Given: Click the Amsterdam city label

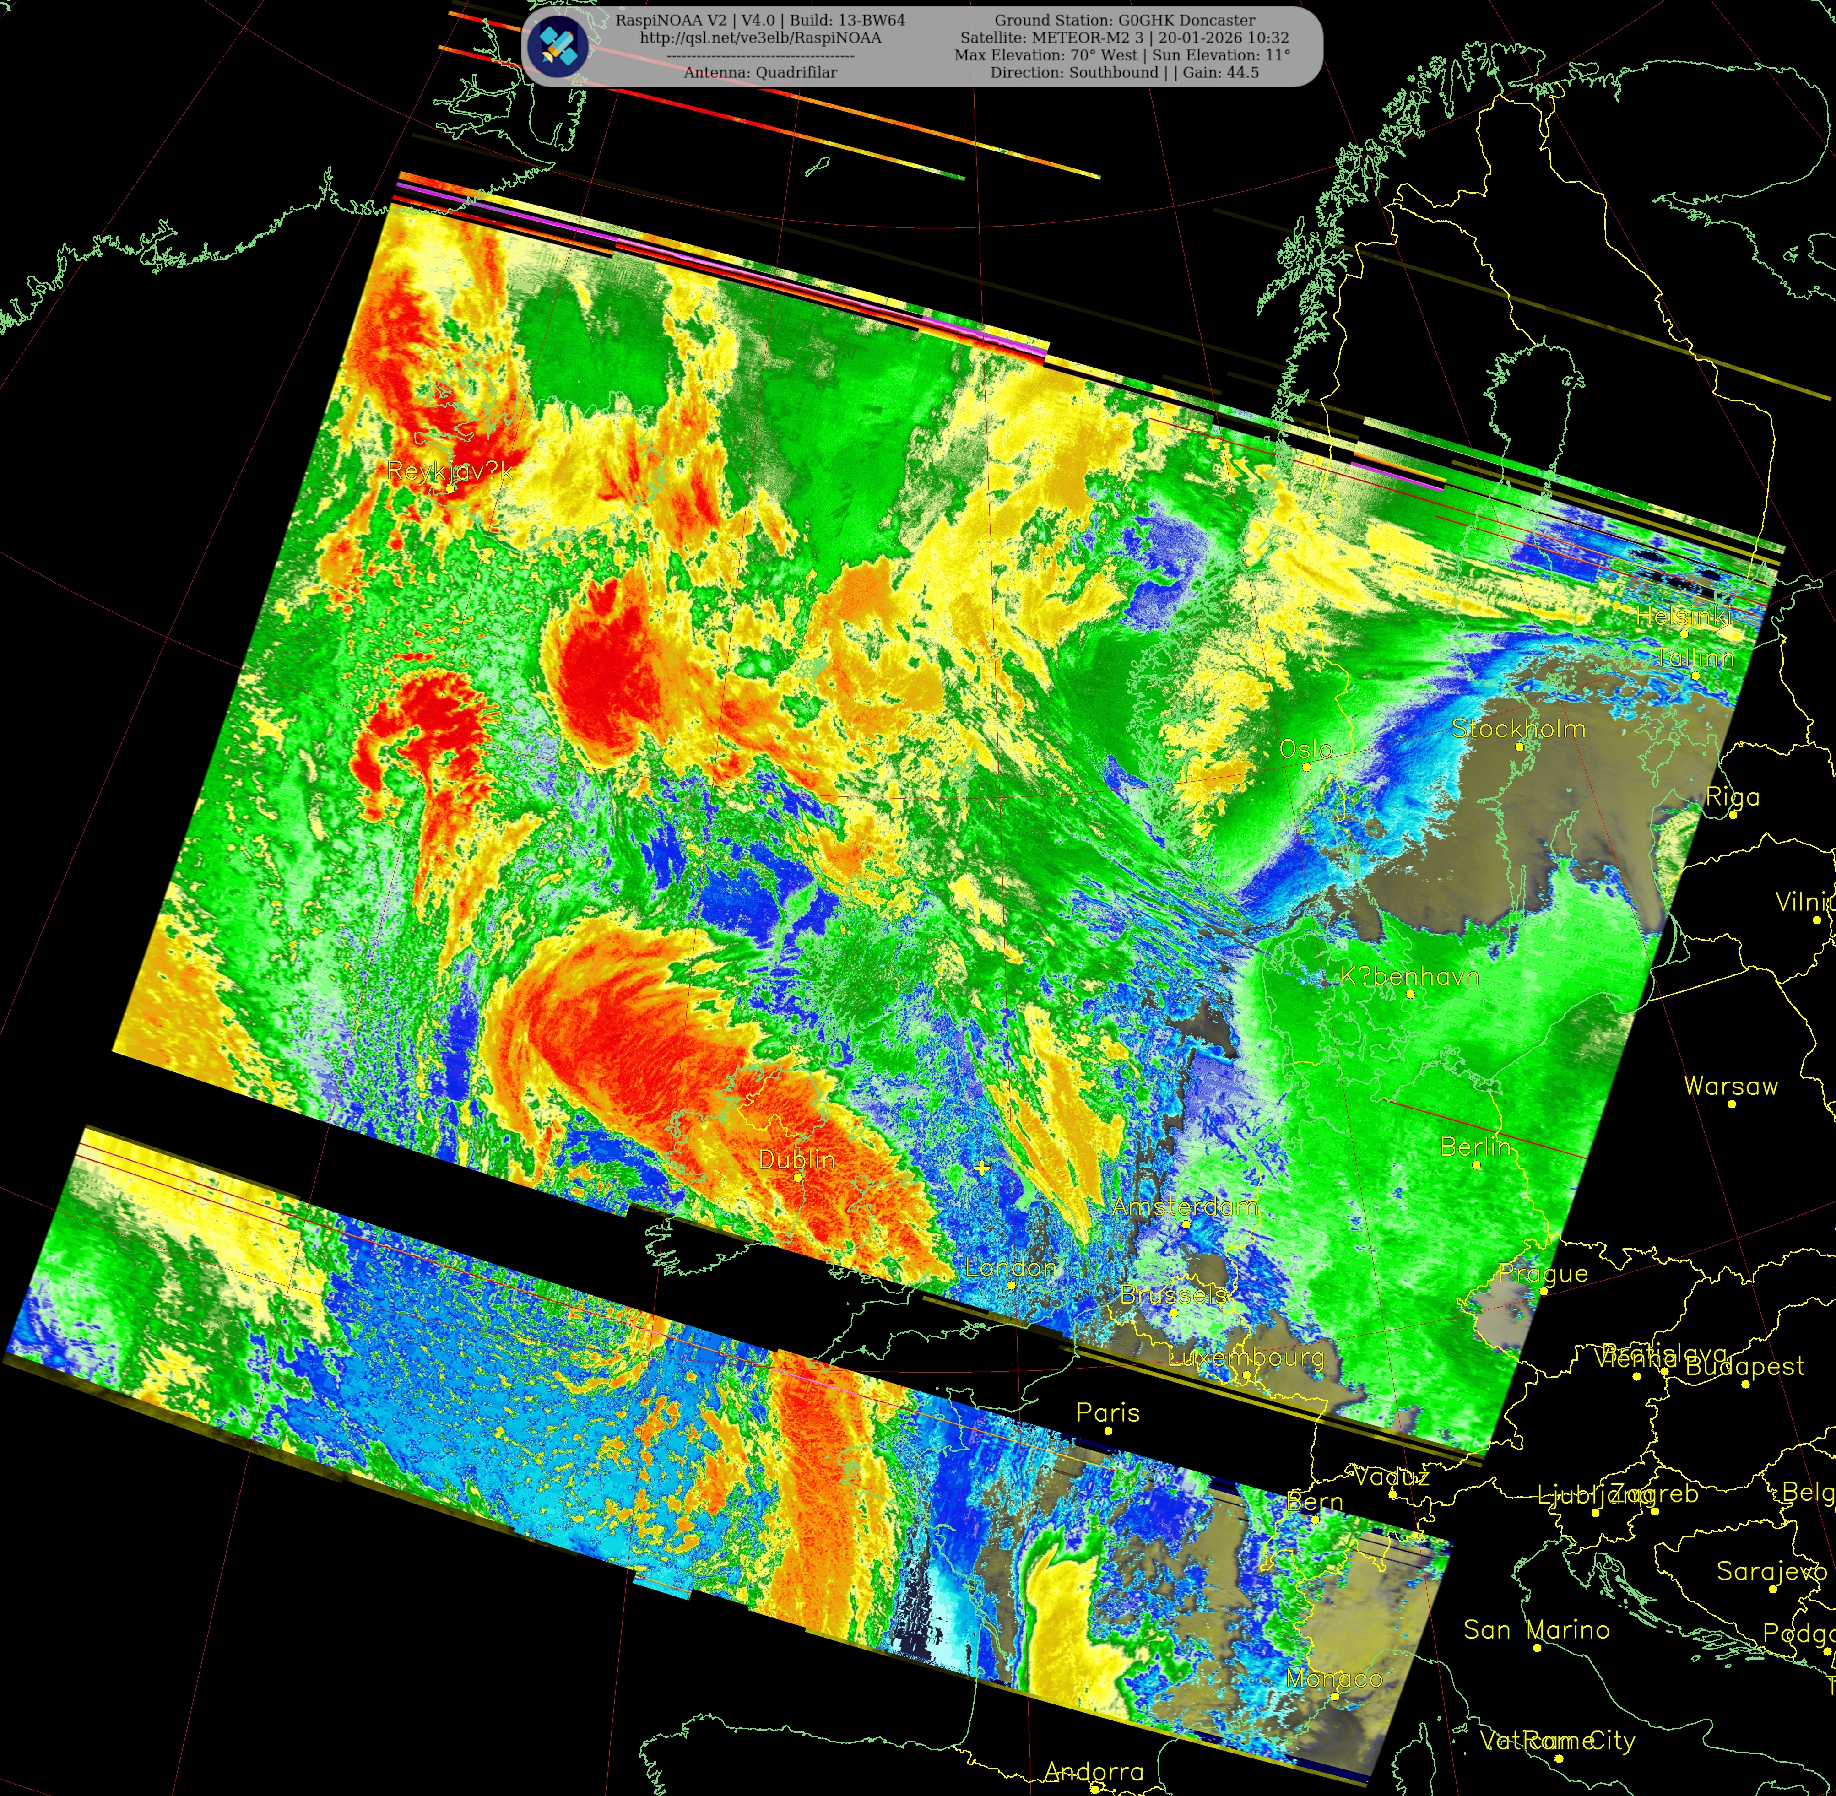Looking at the screenshot, I should (1184, 1206).
